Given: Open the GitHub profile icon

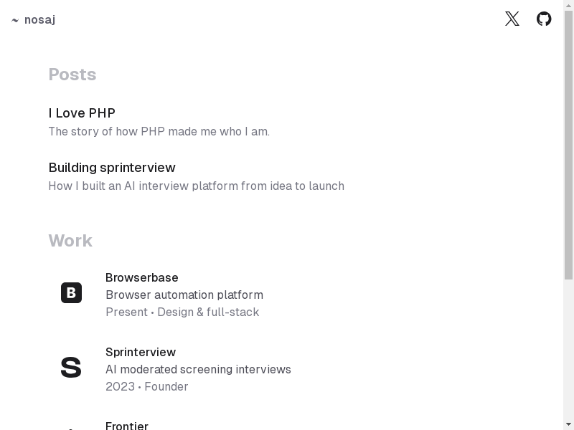Looking at the screenshot, I should coord(544,19).
